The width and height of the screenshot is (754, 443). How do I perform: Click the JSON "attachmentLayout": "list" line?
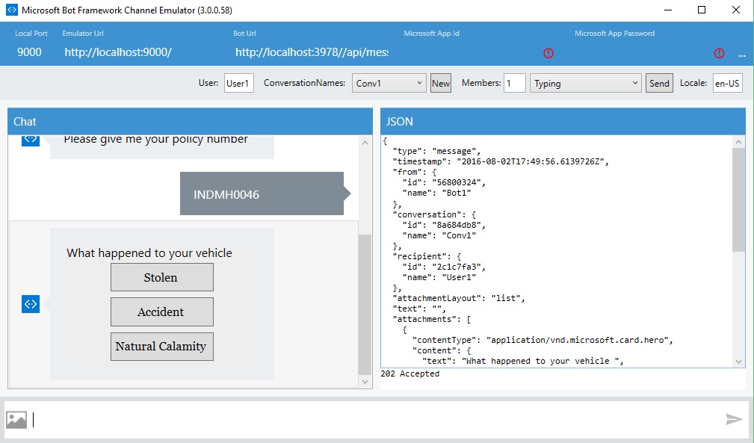(459, 298)
